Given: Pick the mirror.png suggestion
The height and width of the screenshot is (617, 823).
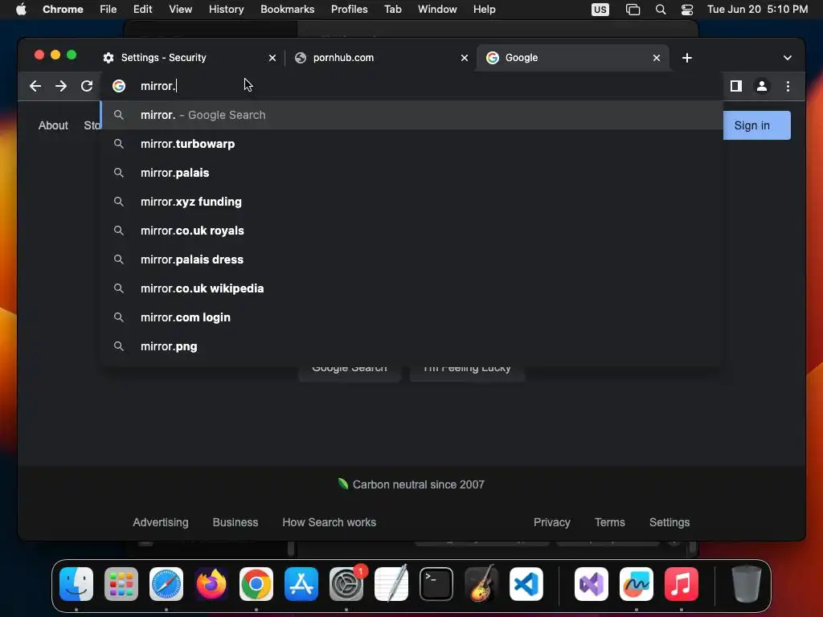Looking at the screenshot, I should coord(411,345).
